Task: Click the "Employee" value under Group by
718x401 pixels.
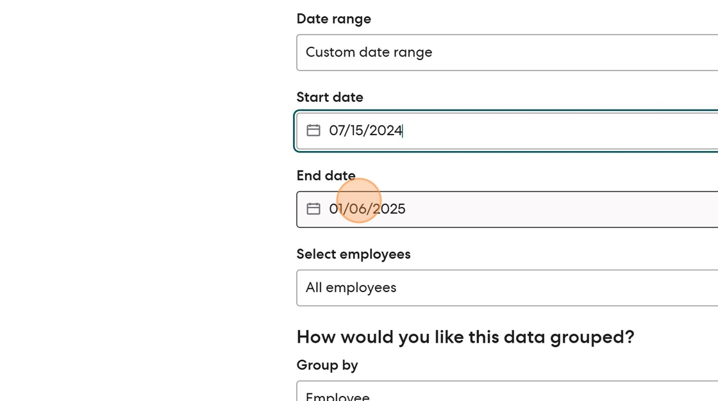Action: coord(337,397)
